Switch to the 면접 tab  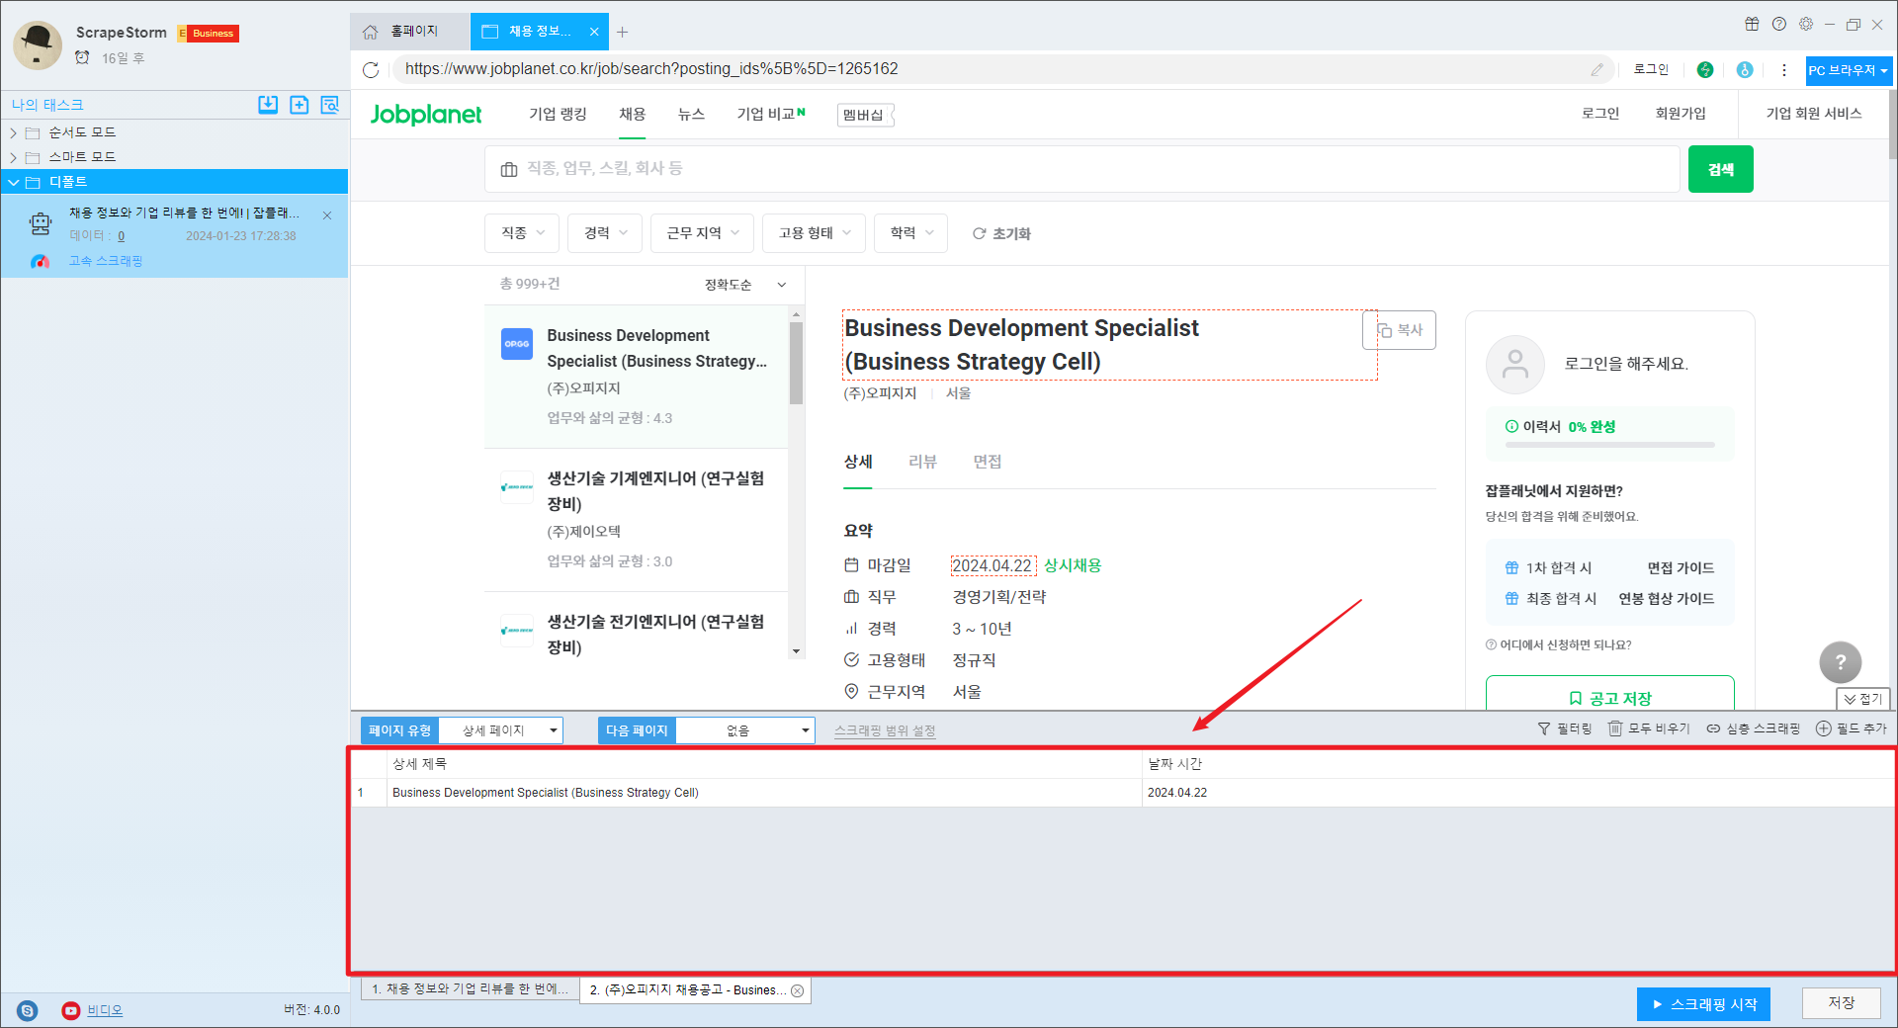pos(987,462)
